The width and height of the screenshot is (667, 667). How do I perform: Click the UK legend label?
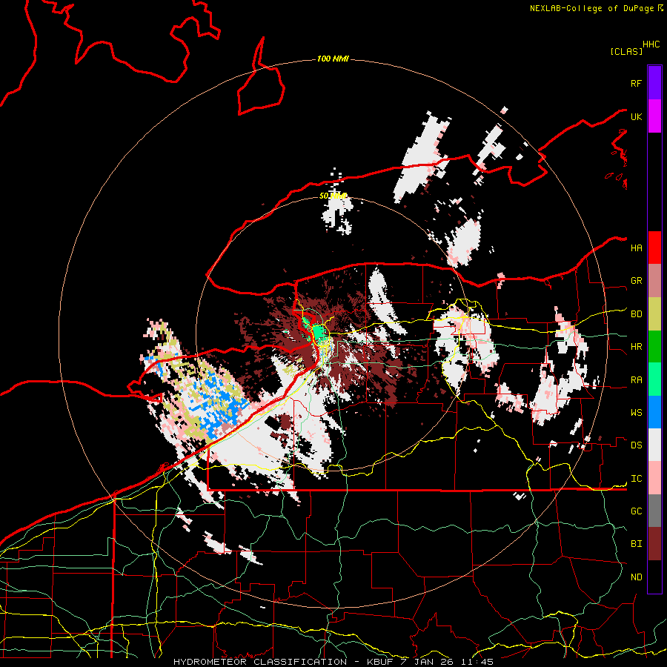(636, 117)
